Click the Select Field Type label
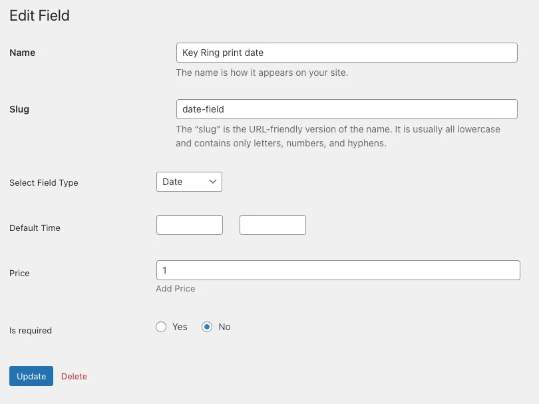This screenshot has width=539, height=404. (x=44, y=183)
